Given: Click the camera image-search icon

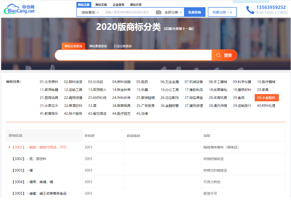Looking at the screenshot, I should pos(158,12).
